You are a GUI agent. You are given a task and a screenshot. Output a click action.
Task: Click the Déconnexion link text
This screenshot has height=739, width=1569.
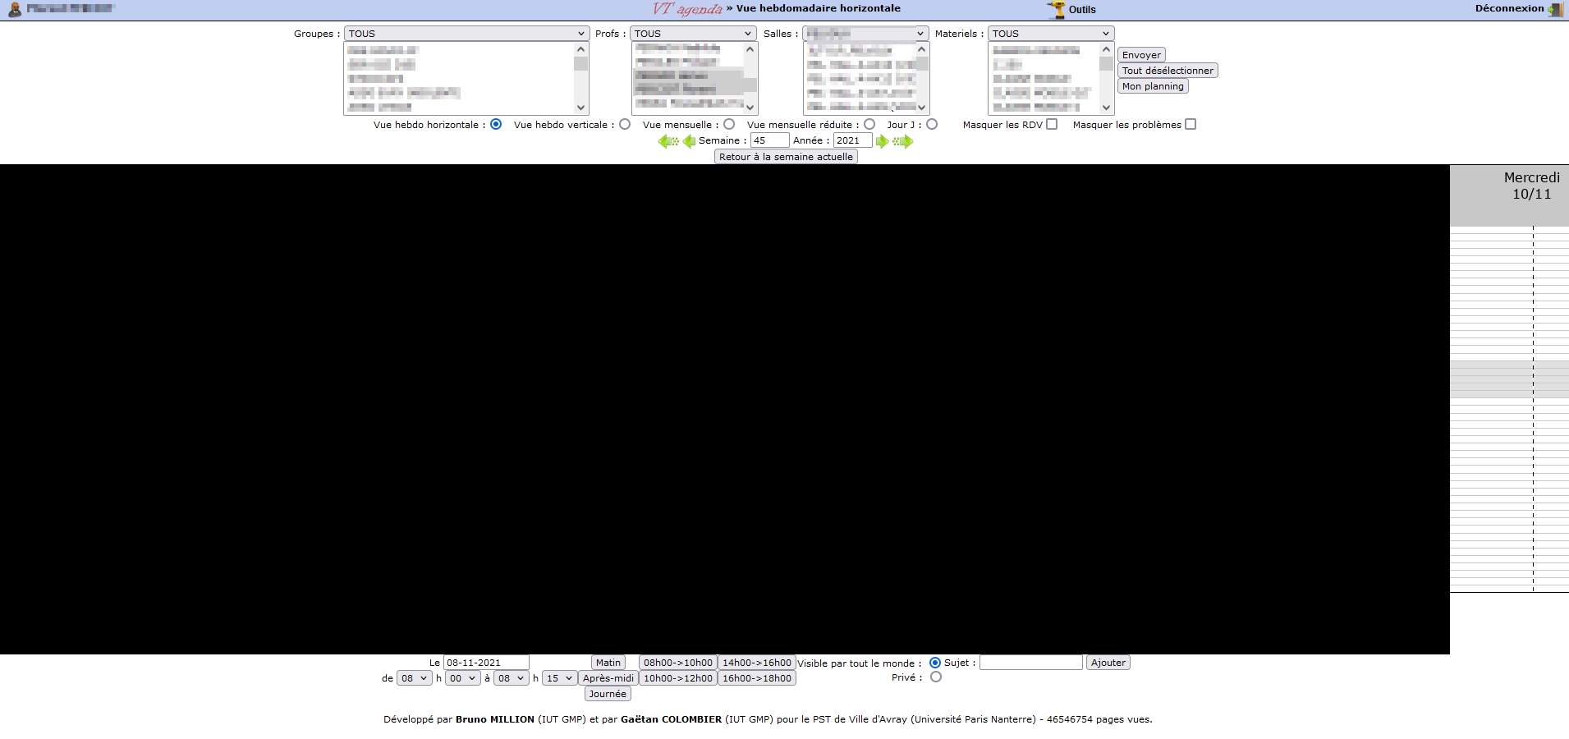pos(1509,8)
